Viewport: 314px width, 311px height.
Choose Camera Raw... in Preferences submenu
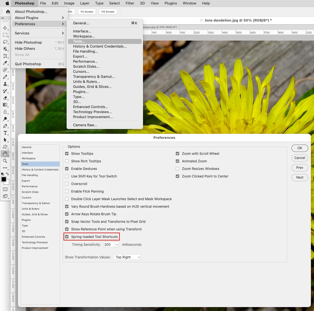tap(105, 125)
